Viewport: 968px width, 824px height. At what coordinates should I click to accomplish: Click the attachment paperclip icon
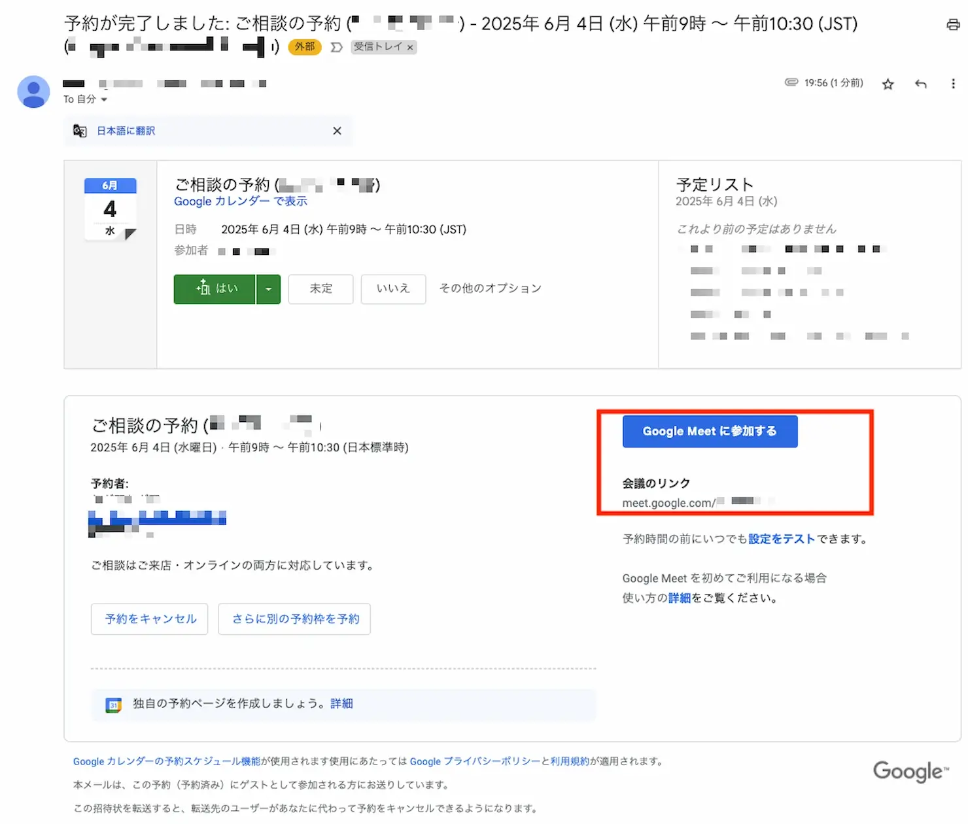[x=791, y=82]
